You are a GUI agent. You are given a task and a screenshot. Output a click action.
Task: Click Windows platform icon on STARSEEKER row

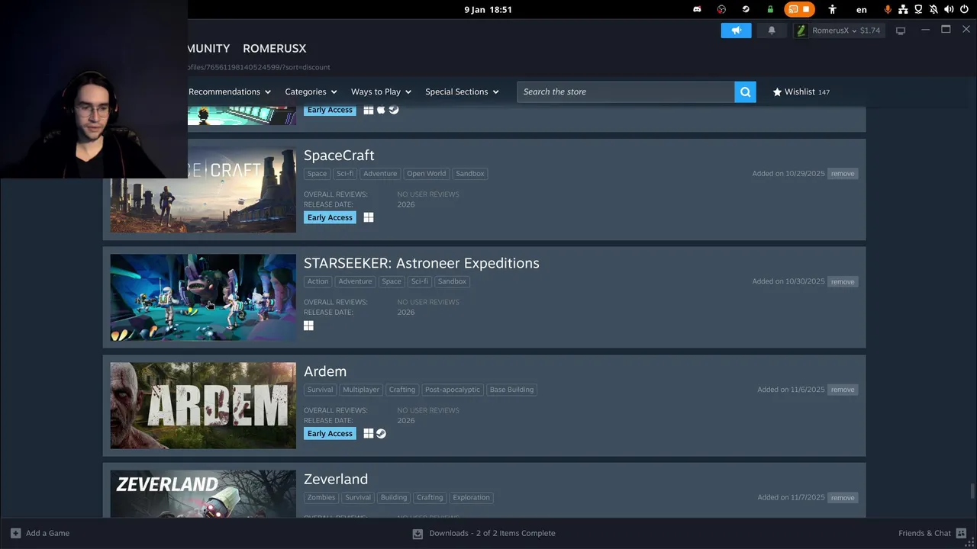pyautogui.click(x=308, y=326)
